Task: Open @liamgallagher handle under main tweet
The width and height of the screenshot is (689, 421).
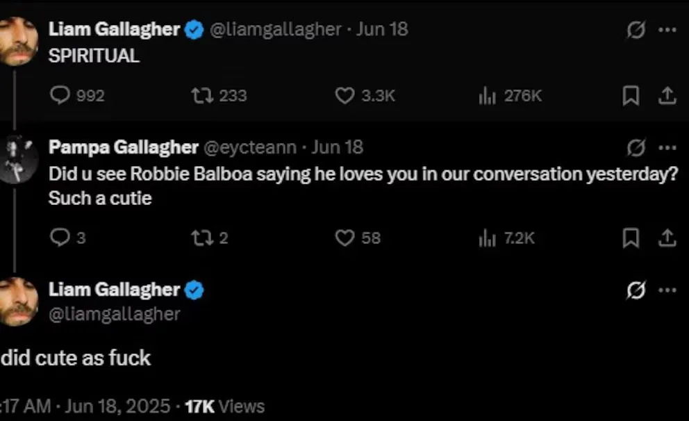Action: 114,314
